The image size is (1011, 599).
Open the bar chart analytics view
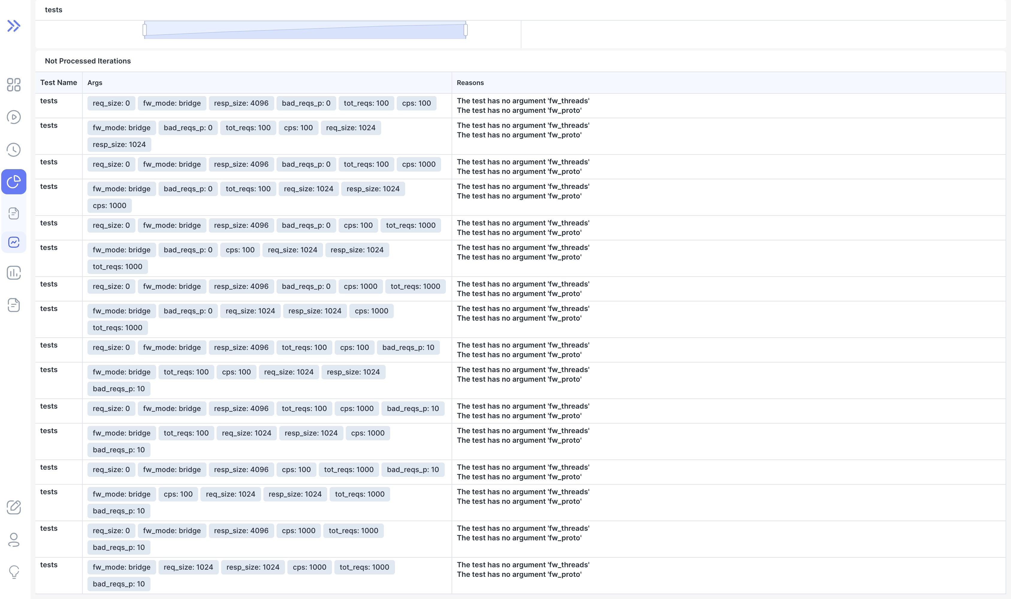(14, 273)
